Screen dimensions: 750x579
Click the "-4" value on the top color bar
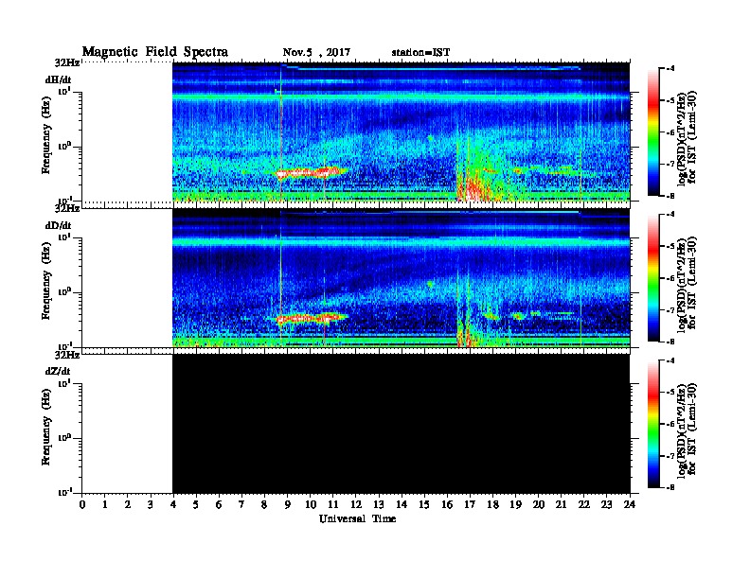coord(670,69)
